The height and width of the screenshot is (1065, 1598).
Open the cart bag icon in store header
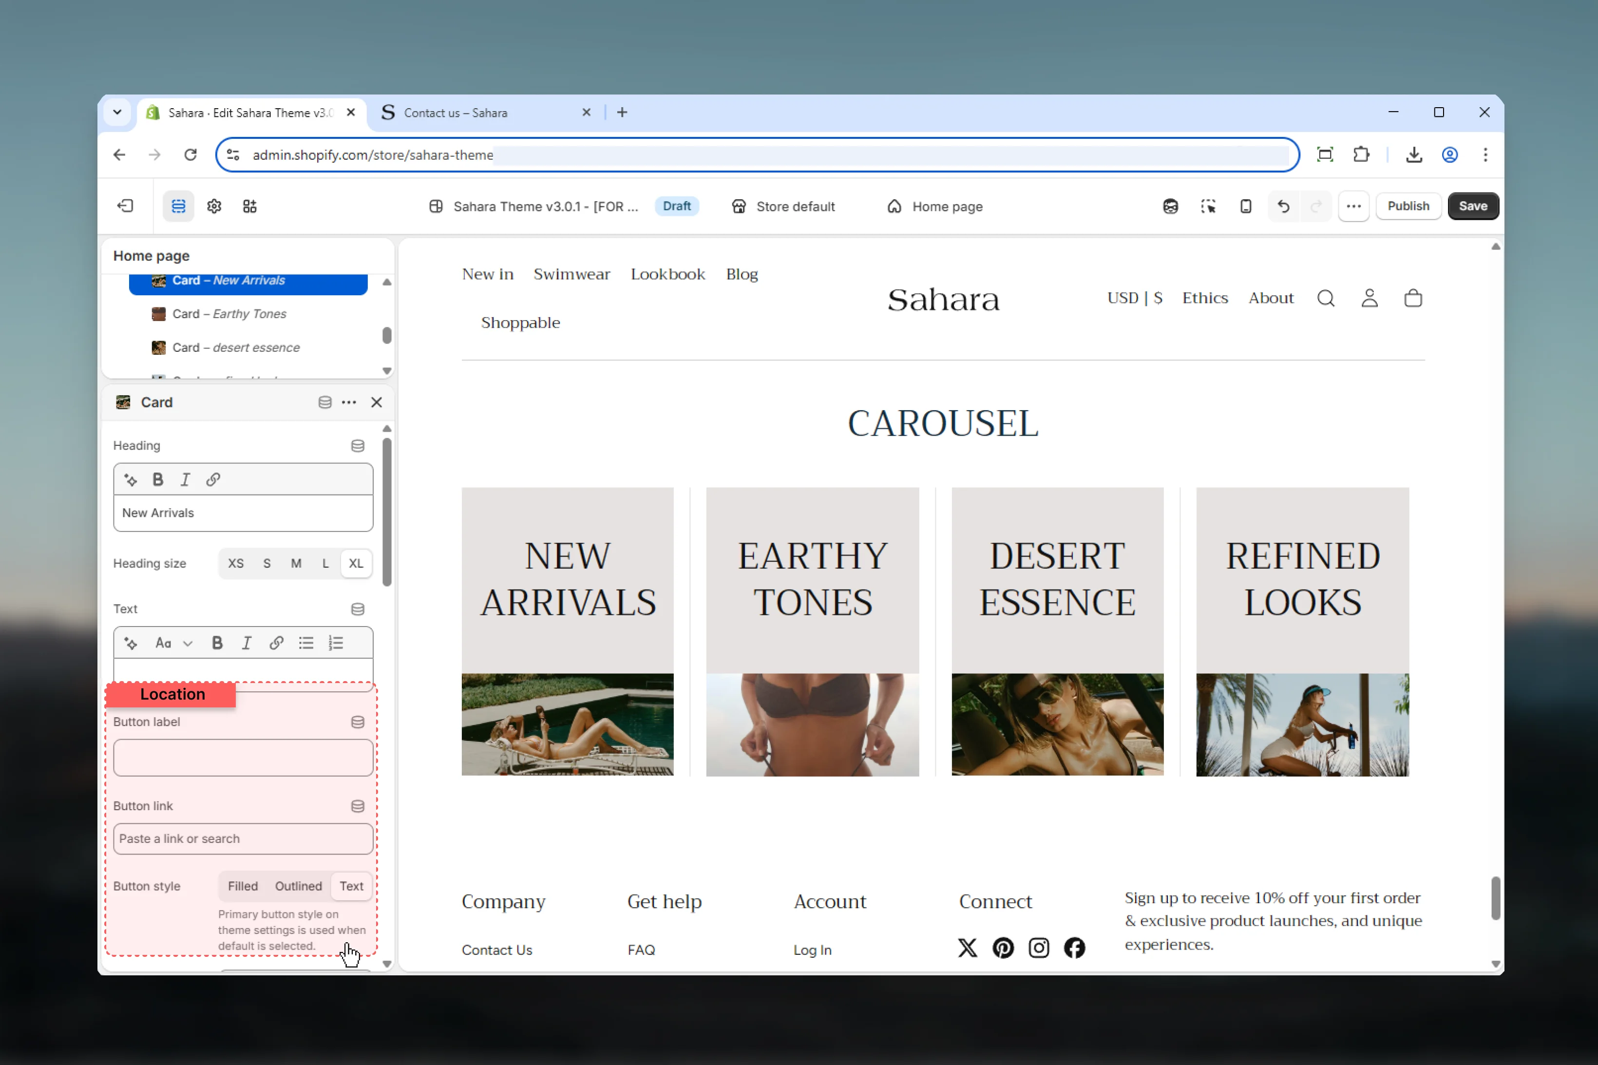1412,298
